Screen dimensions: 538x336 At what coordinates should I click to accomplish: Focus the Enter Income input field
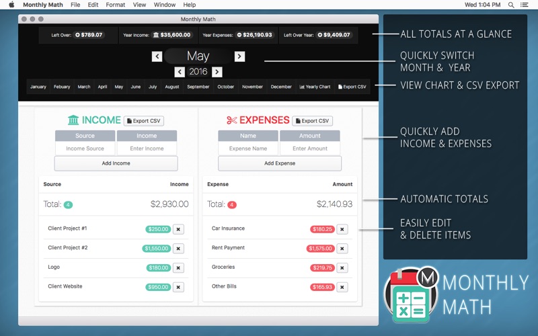coord(147,149)
